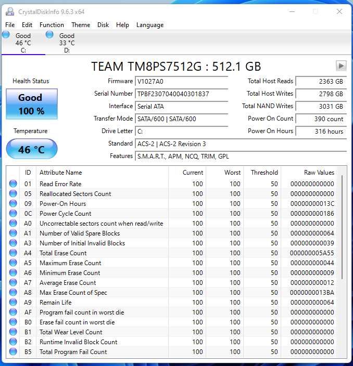Click the Transfer Mode field SATA/600
This screenshot has width=353, height=366.
181,119
